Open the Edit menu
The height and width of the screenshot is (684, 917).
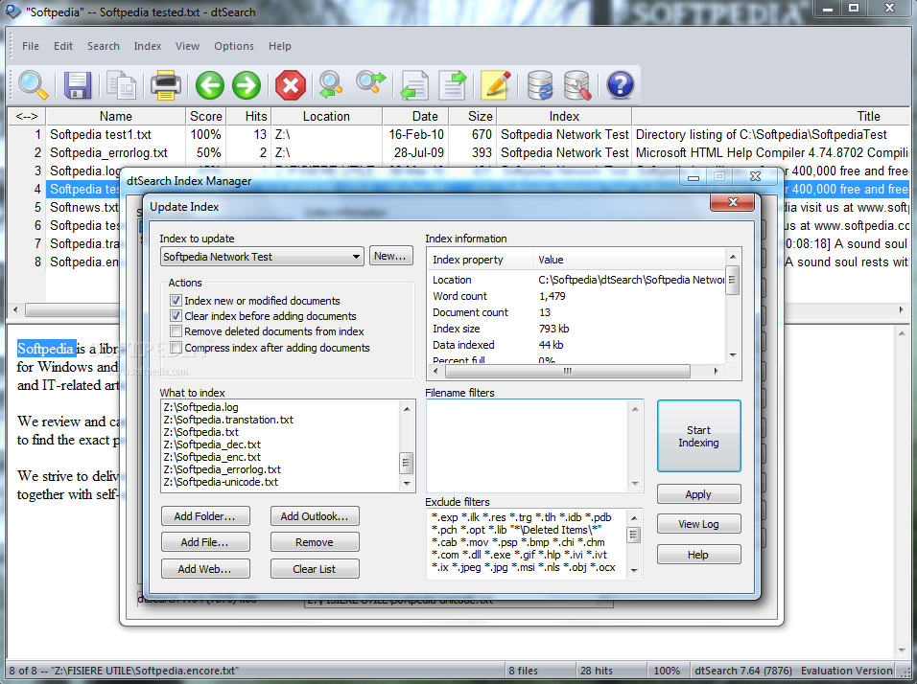[x=63, y=46]
